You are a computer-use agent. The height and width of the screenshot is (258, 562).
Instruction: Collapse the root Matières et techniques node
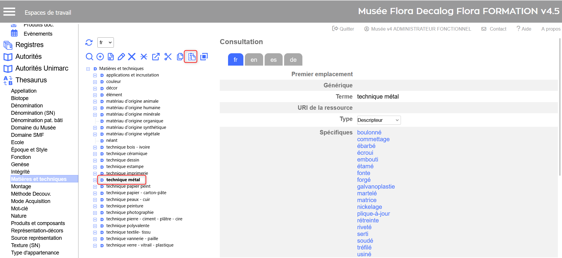[88, 69]
